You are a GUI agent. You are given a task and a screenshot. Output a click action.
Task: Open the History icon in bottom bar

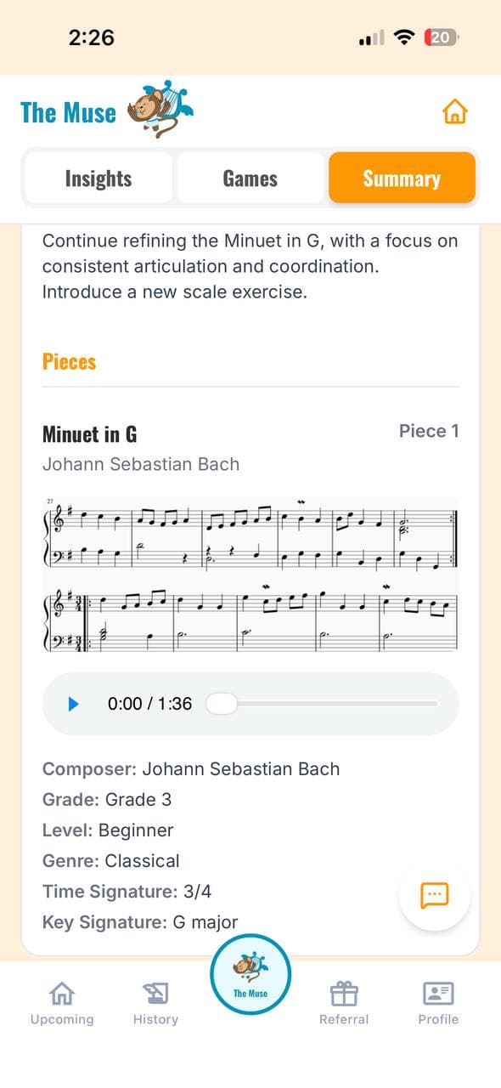(155, 993)
